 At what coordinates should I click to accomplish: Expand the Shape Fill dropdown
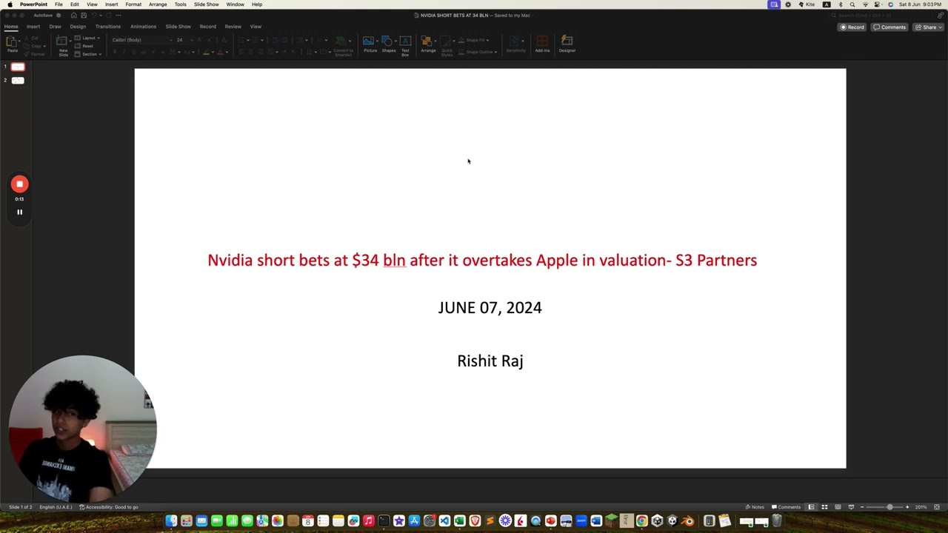tap(473, 40)
